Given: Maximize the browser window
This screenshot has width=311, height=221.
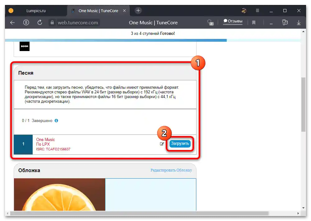Looking at the screenshot, I should [x=285, y=11].
